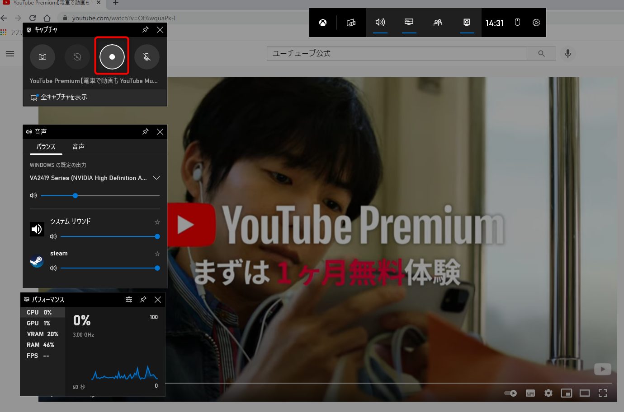
Task: Click the voice search microphone icon
Action: pos(568,54)
